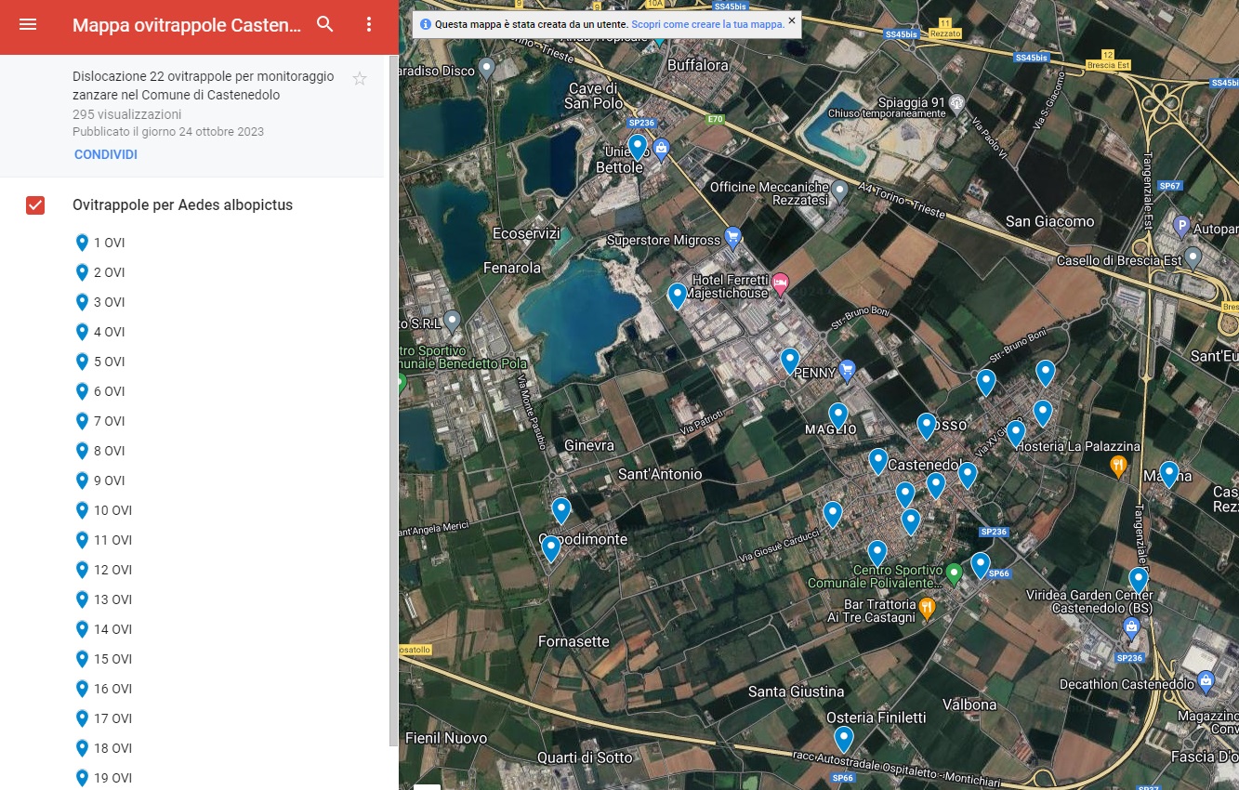Viewport: 1239px width, 790px height.
Task: Click the Centro Sportivo Comunale Polivalente green marker
Action: 954,573
